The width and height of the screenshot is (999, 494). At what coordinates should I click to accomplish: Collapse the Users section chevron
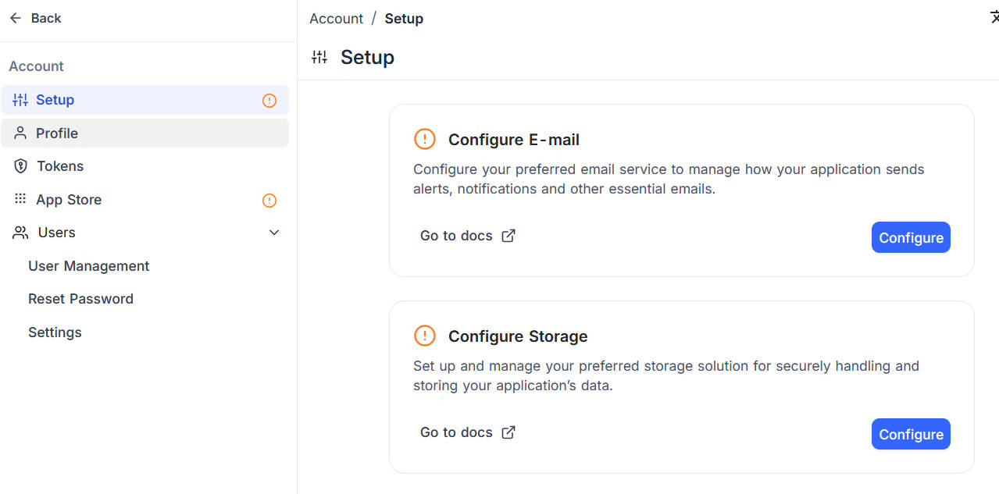coord(274,233)
